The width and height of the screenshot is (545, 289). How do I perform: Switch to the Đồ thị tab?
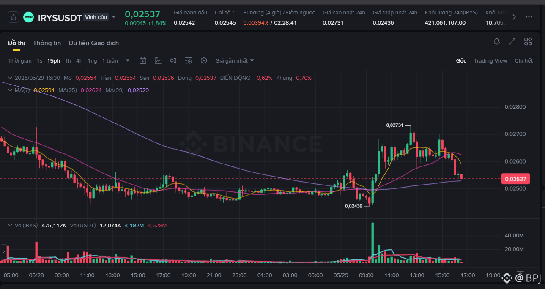click(16, 43)
